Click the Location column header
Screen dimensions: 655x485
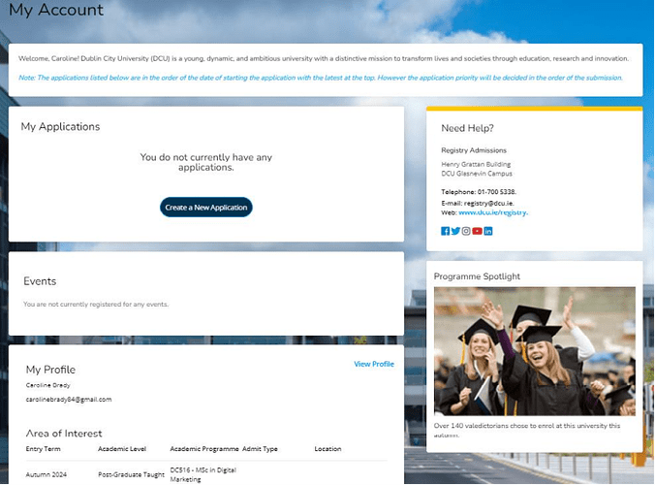pos(327,449)
